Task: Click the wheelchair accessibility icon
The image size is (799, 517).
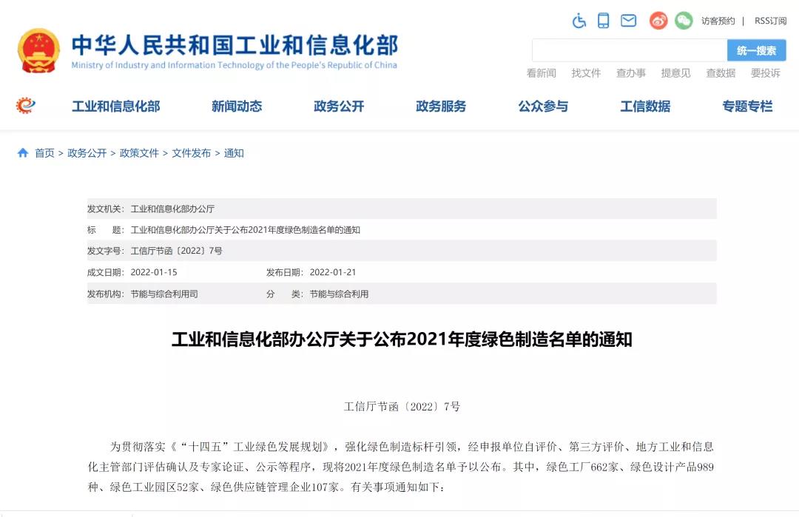Action: tap(579, 21)
